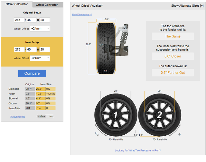Click wheel image number 1
This screenshot has width=206, height=162.
(x=116, y=115)
